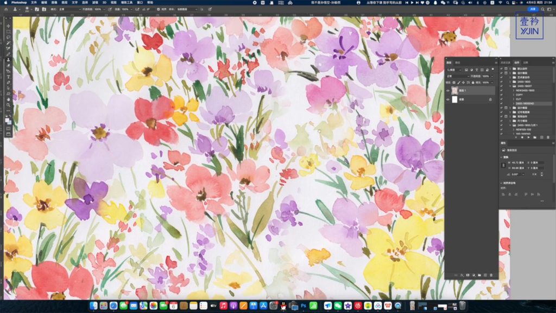Click the 图层 1 layer thumbnail
556x313 pixels.
click(x=454, y=91)
